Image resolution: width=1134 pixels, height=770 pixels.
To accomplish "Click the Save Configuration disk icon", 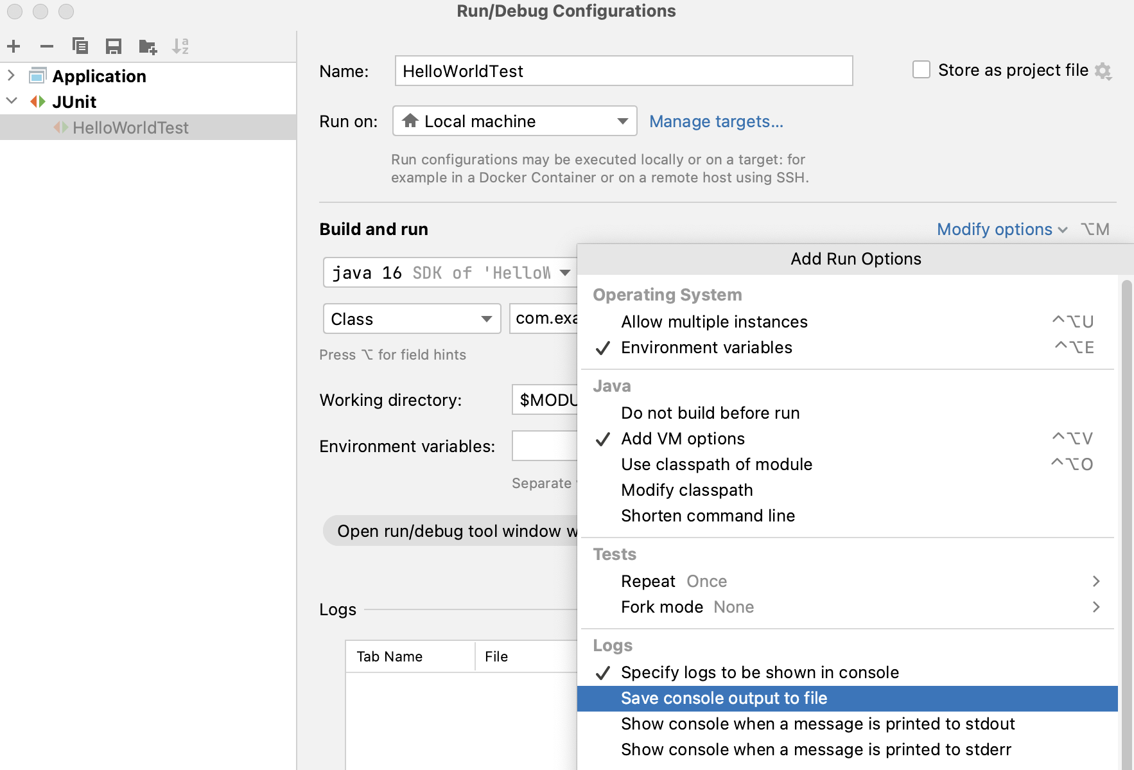I will [114, 46].
